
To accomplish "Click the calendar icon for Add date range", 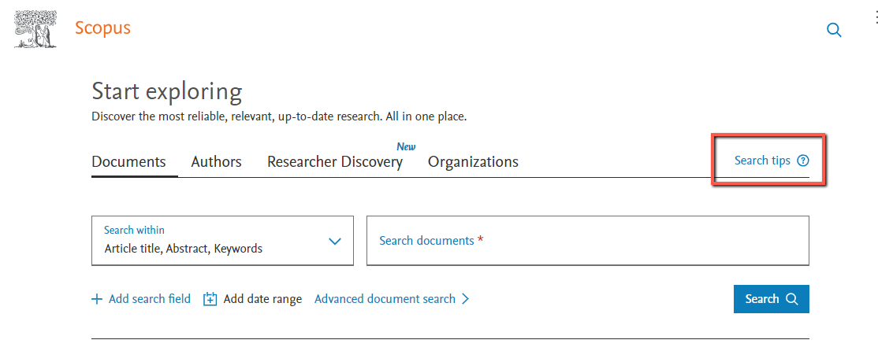I will click(210, 299).
